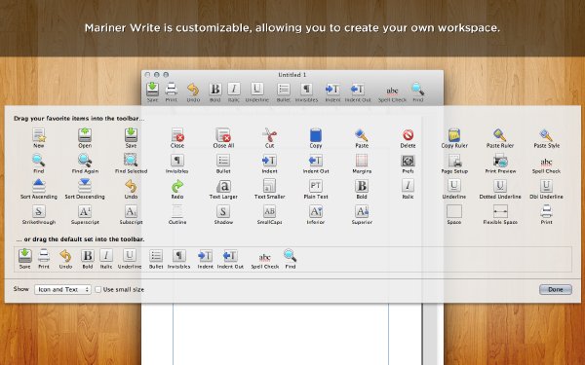Click the Print icon in the palette grid
585x365 pixels.
[546, 211]
